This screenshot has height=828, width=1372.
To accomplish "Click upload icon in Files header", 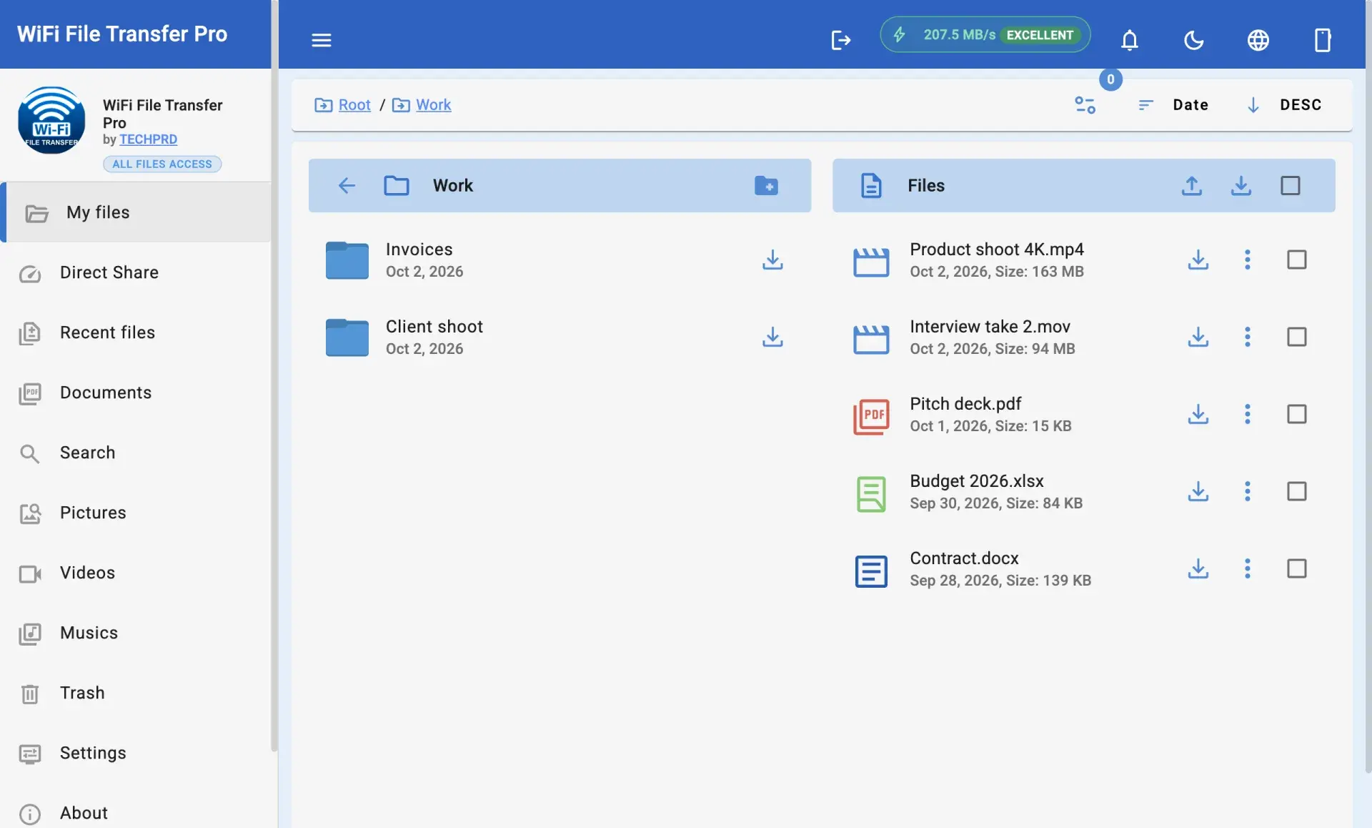I will click(x=1191, y=186).
